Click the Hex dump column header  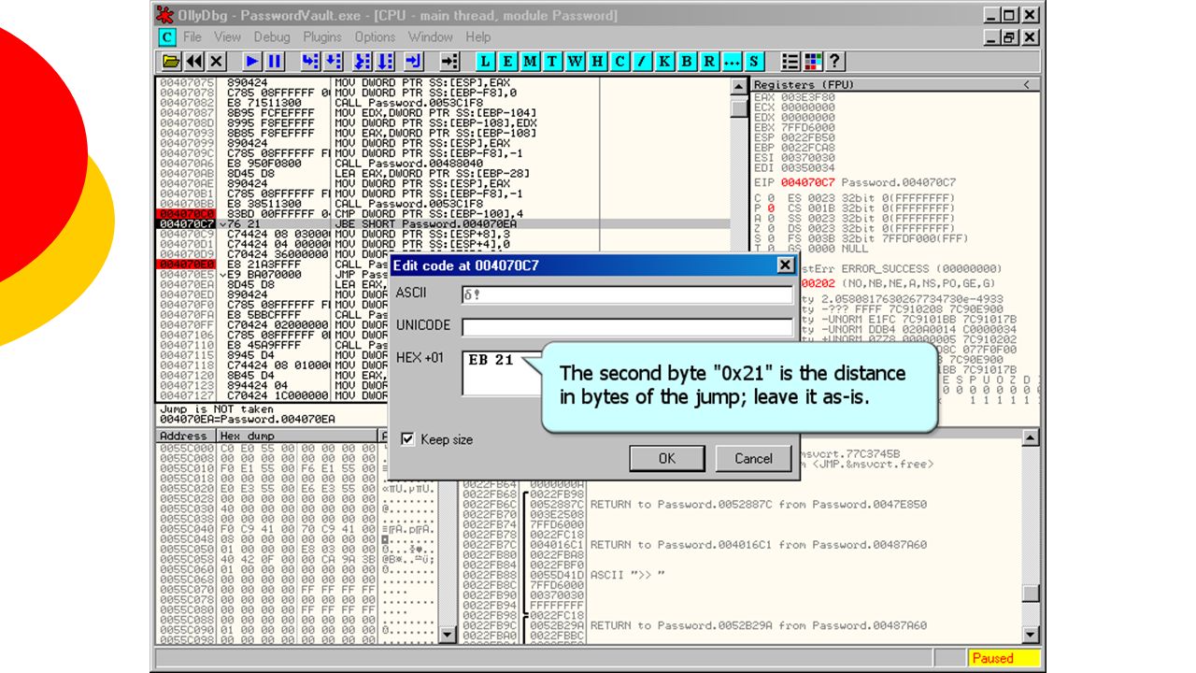point(296,437)
